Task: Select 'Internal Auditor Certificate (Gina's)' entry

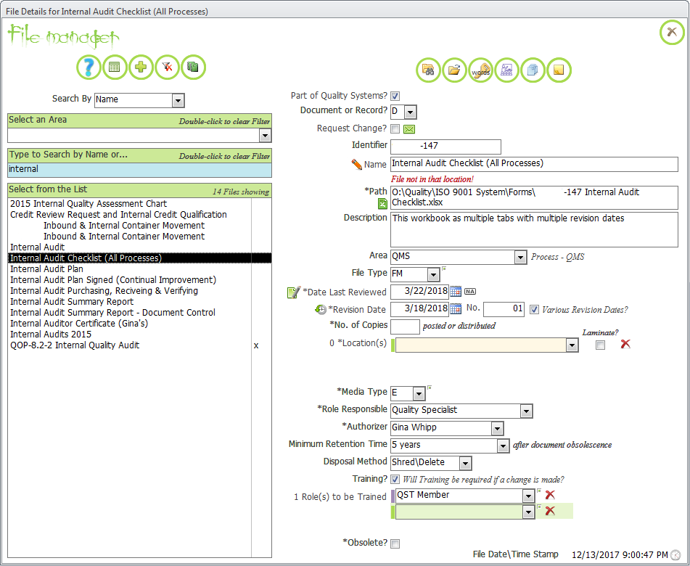Action: [x=130, y=324]
